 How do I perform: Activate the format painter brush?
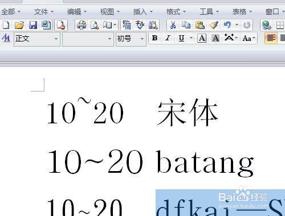tap(214, 25)
